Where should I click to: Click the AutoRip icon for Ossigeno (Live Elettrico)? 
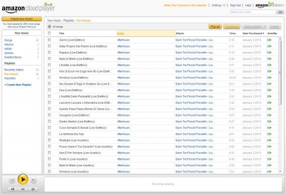coord(269,115)
